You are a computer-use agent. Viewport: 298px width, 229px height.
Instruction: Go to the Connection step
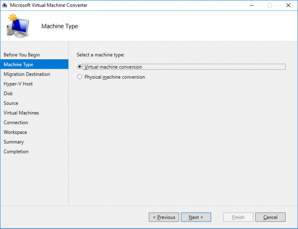pyautogui.click(x=16, y=122)
